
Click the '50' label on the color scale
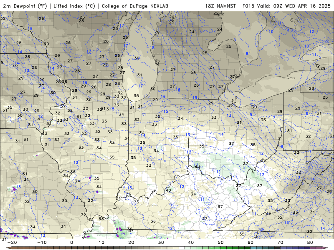[x=221, y=242]
